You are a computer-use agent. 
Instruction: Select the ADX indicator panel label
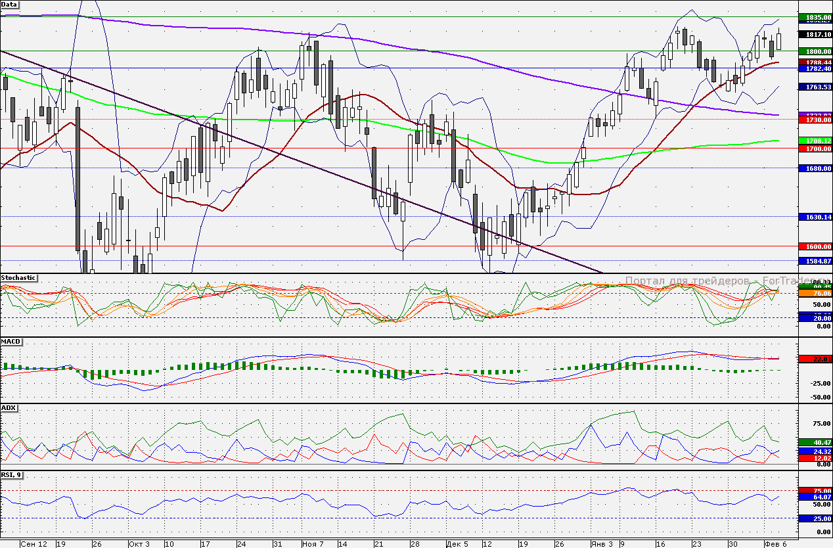(x=9, y=408)
